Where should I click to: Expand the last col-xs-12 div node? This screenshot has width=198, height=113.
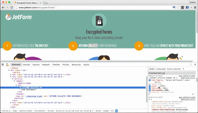[11, 103]
